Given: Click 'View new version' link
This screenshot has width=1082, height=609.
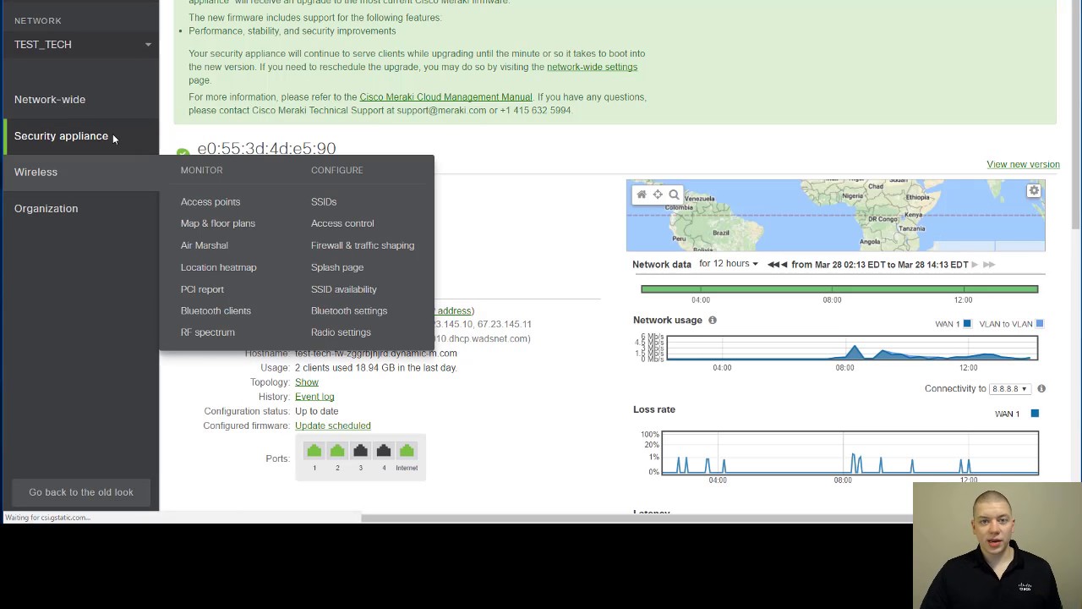Looking at the screenshot, I should tap(1023, 165).
